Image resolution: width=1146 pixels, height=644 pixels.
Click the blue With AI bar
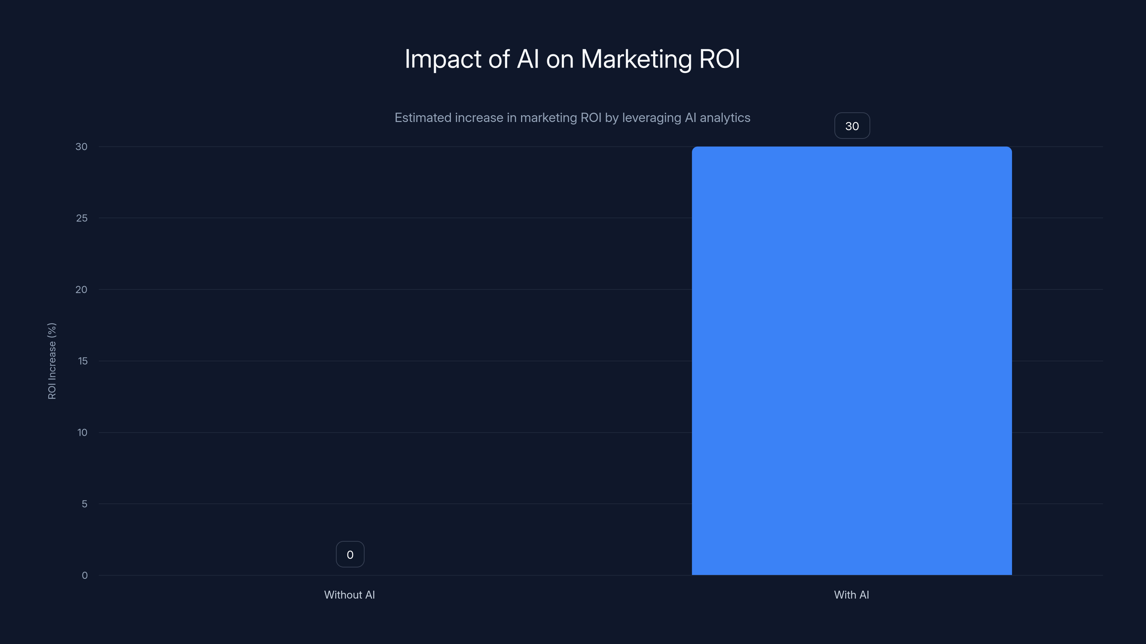[x=852, y=360]
